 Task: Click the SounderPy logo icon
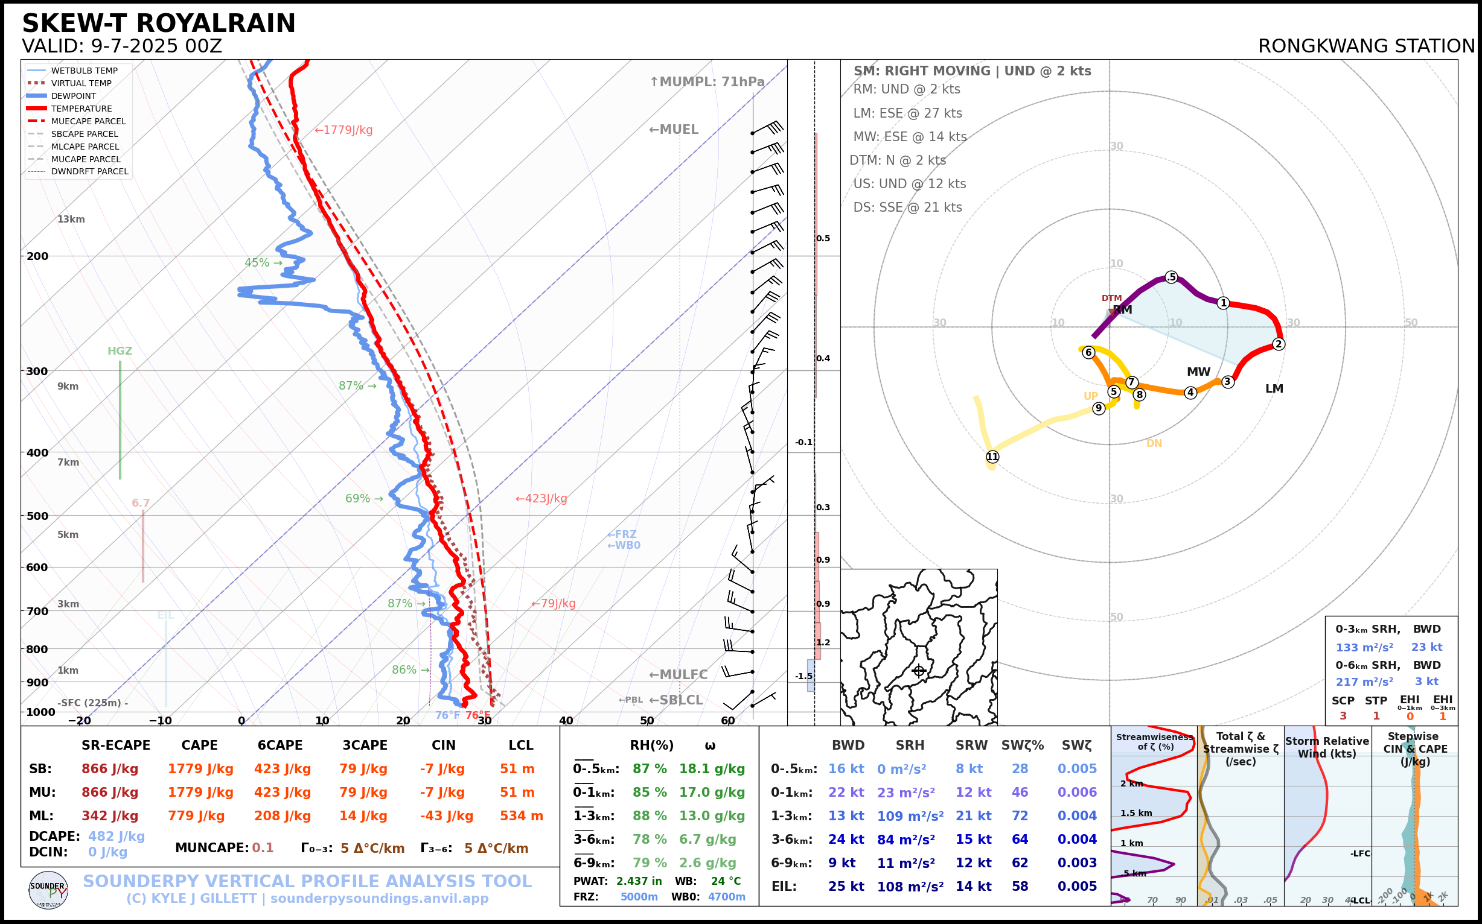point(48,890)
